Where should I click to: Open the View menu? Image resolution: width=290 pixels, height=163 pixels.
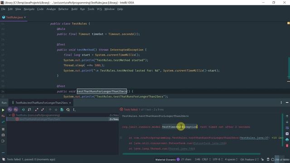pyautogui.click(x=18, y=9)
